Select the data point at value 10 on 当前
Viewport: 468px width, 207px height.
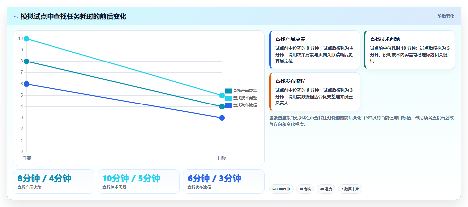[x=27, y=39]
